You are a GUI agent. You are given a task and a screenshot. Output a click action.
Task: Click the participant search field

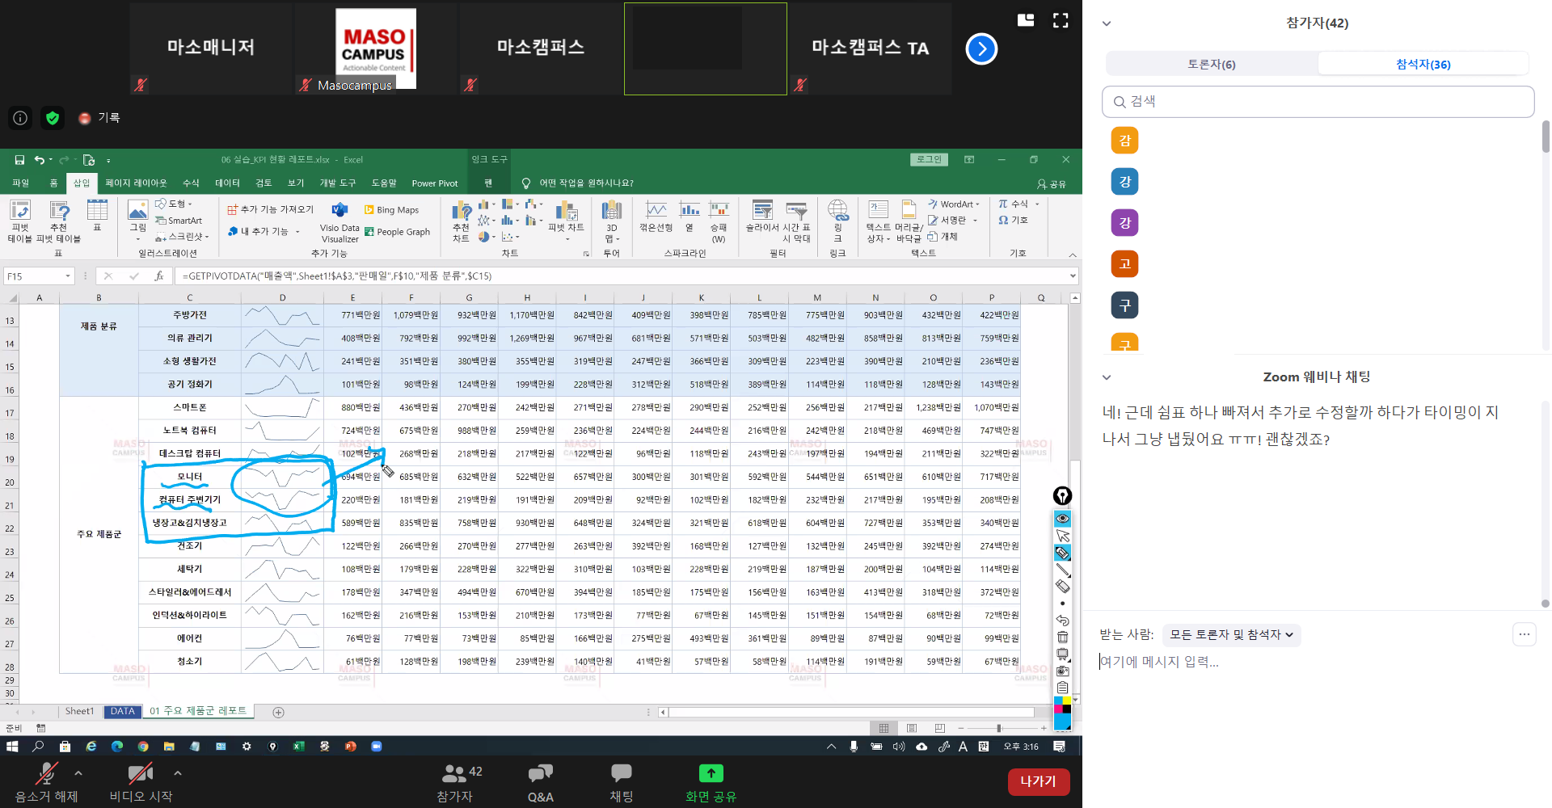[1318, 102]
